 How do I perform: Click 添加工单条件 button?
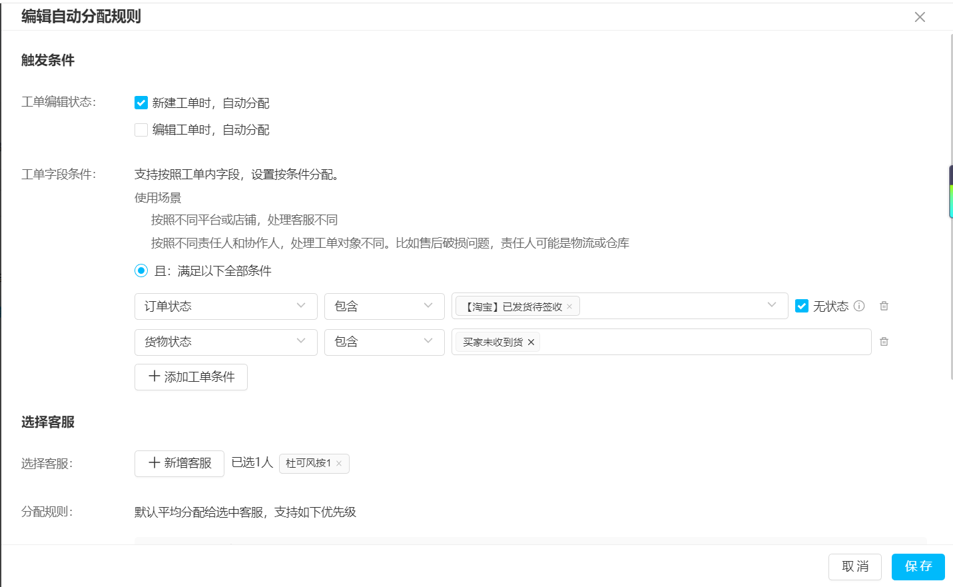tap(191, 377)
